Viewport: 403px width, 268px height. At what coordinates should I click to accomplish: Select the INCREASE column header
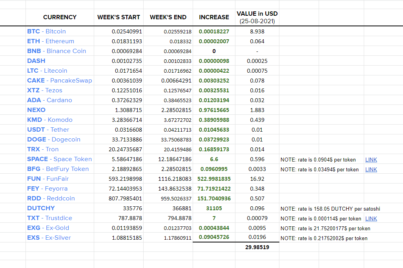pos(214,17)
